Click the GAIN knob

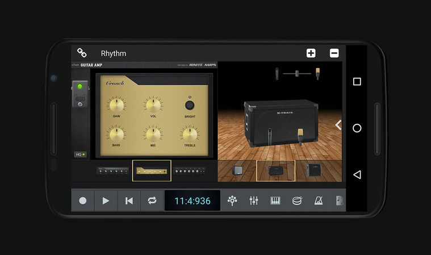[116, 104]
